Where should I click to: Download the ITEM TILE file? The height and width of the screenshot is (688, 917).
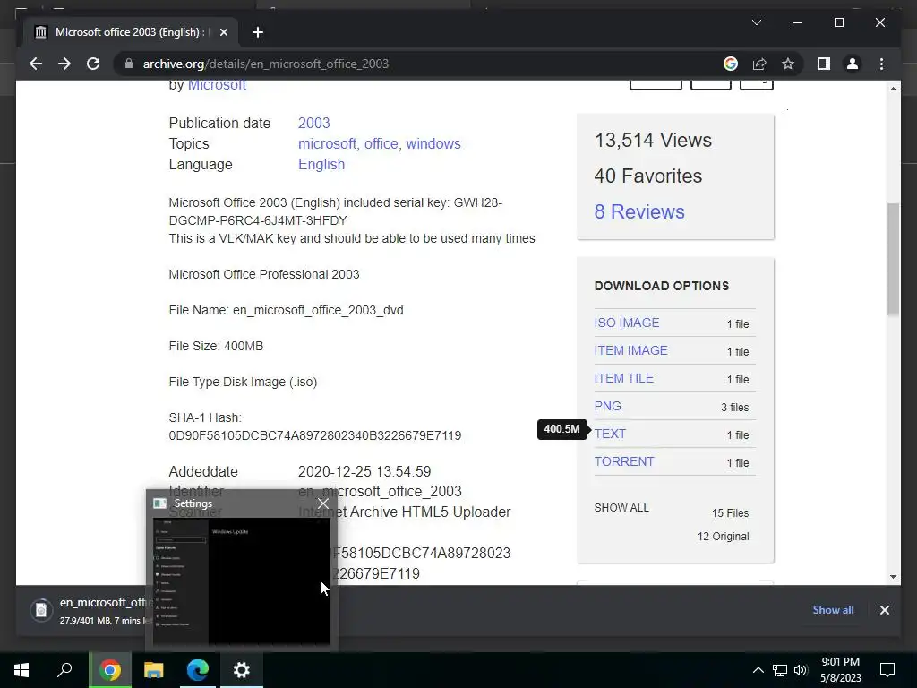point(623,379)
